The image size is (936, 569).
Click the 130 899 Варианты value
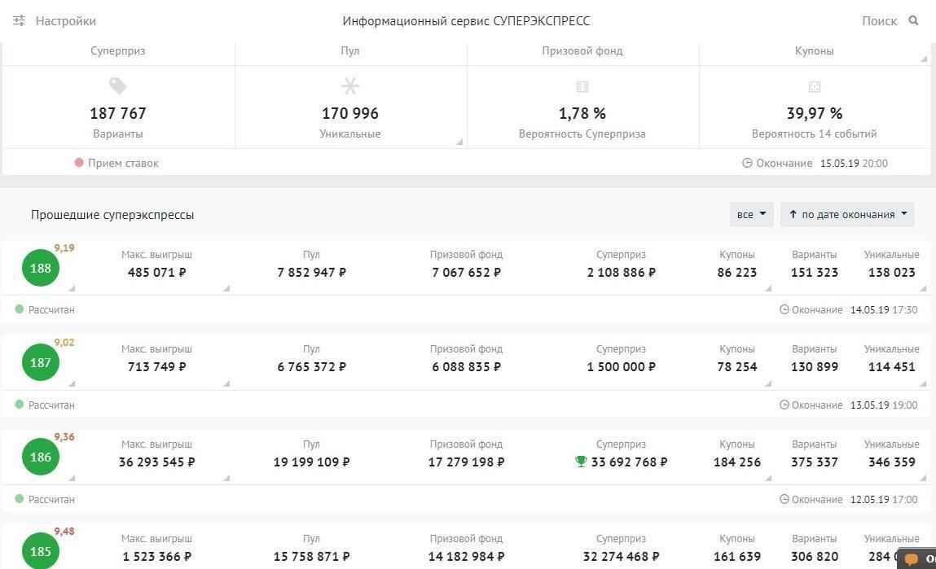tap(815, 367)
